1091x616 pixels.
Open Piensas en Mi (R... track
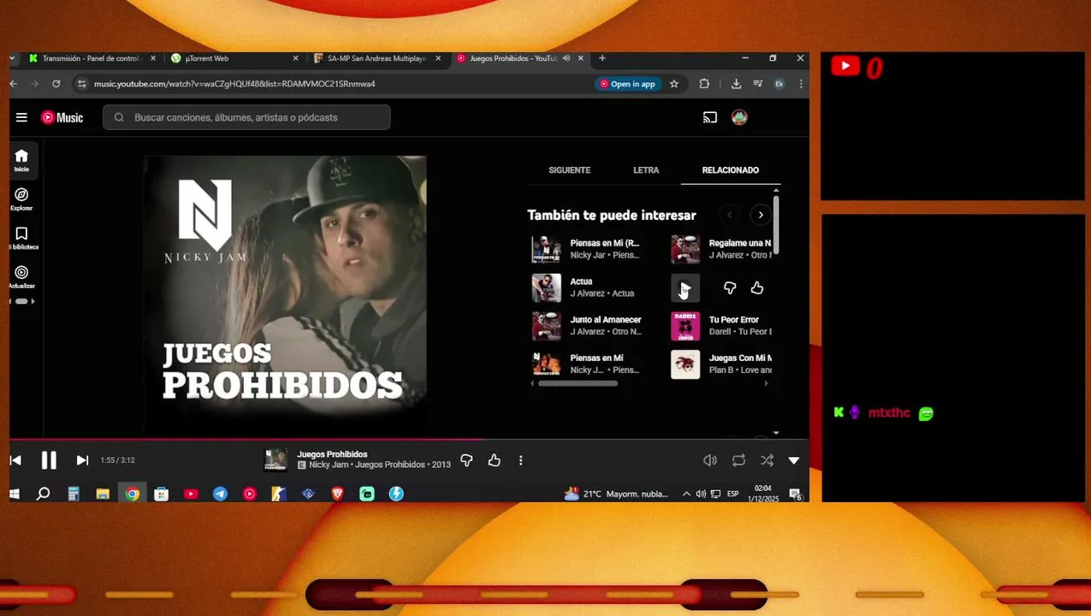click(x=604, y=243)
